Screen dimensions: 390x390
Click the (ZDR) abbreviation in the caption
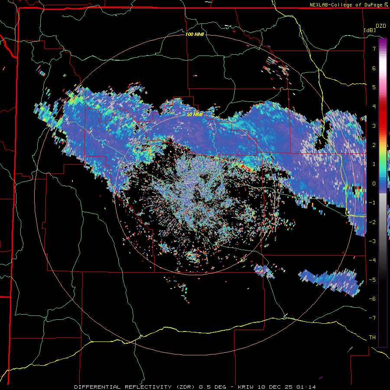click(185, 387)
